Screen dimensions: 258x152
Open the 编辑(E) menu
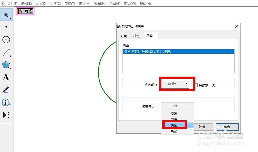[27, 3]
